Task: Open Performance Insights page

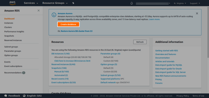Action: [x=14, y=31]
